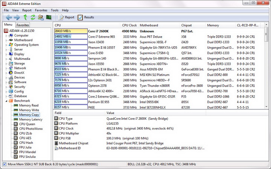Open Memory Latency benchmark
Image resolution: width=271 pixels, height=169 pixels.
(x=28, y=119)
